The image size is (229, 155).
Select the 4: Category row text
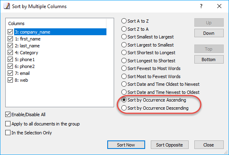coord(27,53)
